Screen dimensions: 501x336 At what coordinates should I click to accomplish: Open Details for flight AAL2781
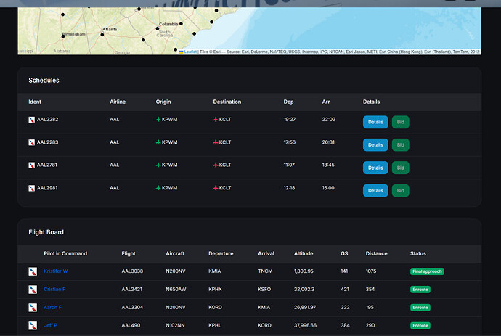(x=375, y=168)
